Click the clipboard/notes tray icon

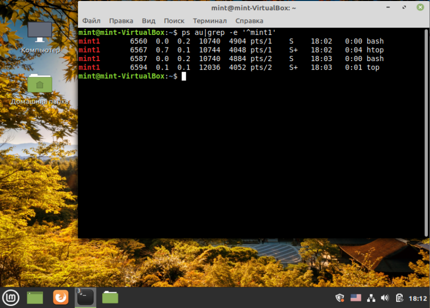pos(399,298)
